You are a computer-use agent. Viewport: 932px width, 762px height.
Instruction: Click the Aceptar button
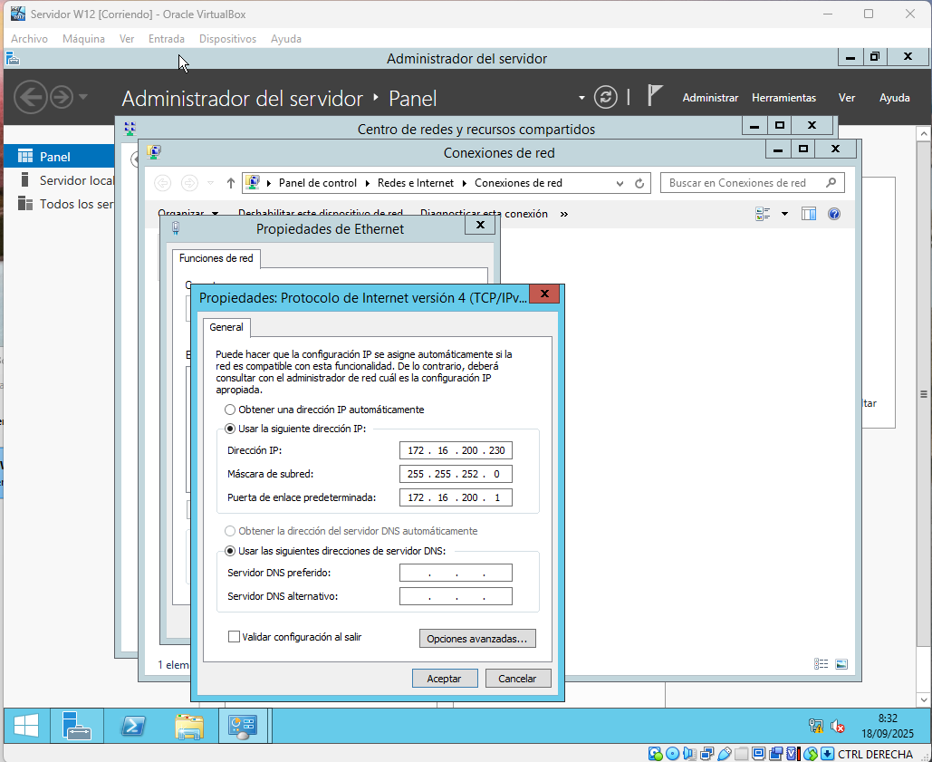point(444,678)
